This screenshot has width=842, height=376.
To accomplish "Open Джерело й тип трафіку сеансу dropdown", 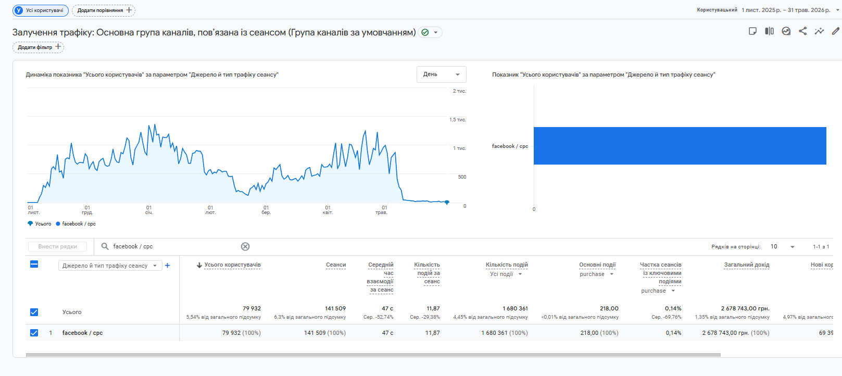I will tap(110, 266).
